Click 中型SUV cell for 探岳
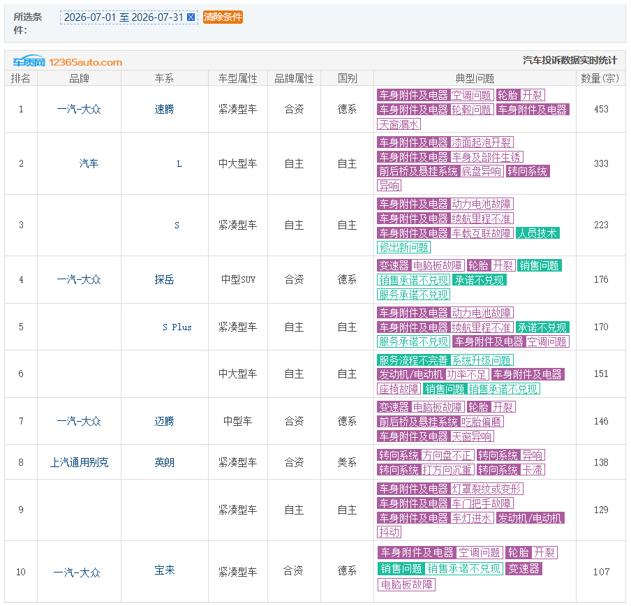The image size is (631, 606). 238,279
